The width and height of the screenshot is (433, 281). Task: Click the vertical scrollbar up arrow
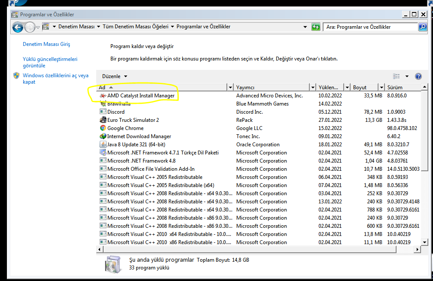pyautogui.click(x=424, y=87)
